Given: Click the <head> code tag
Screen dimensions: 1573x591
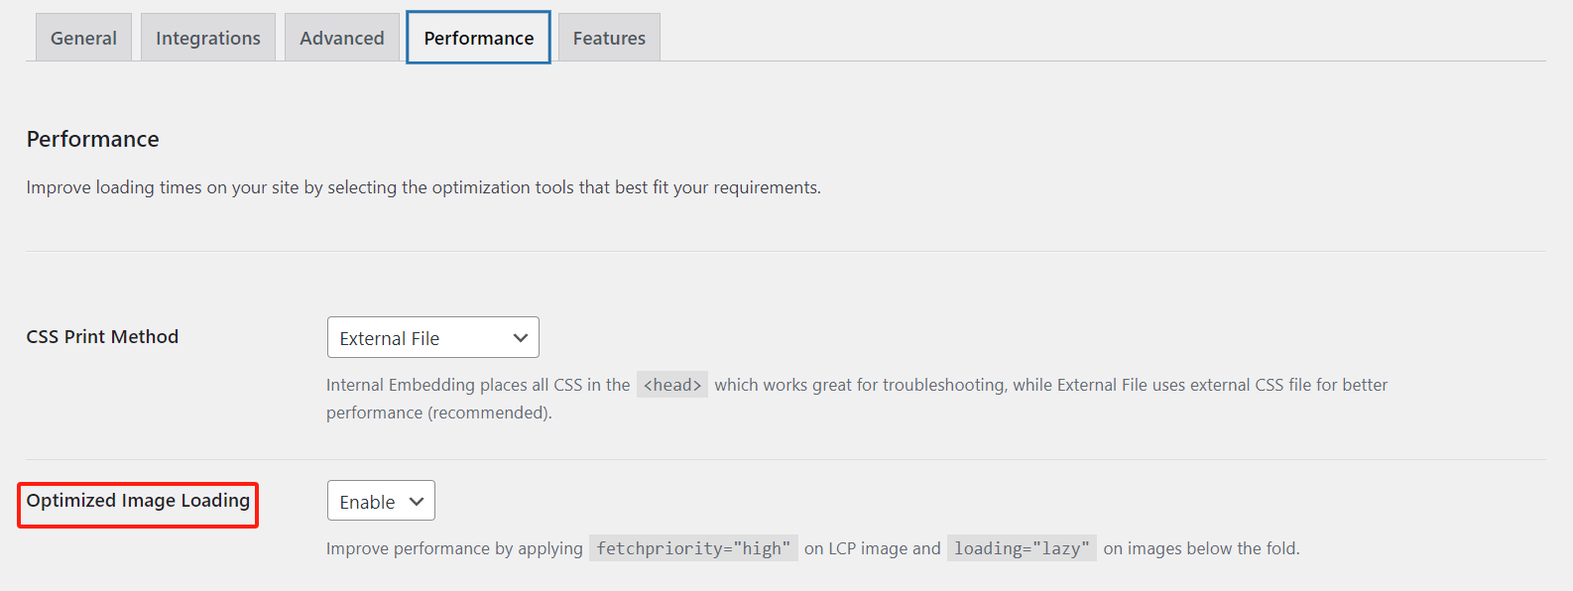Looking at the screenshot, I should coord(672,385).
